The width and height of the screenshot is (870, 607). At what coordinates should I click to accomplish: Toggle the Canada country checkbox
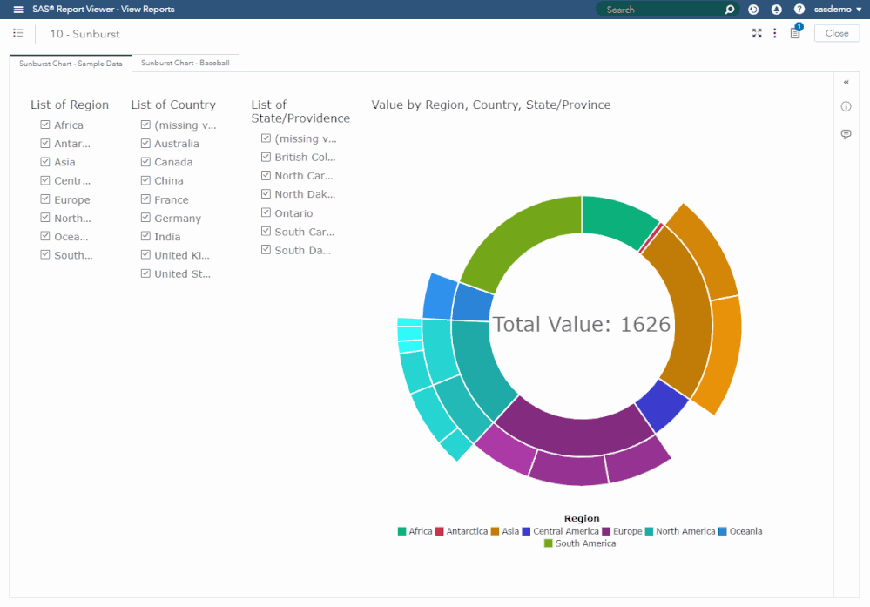(x=145, y=162)
